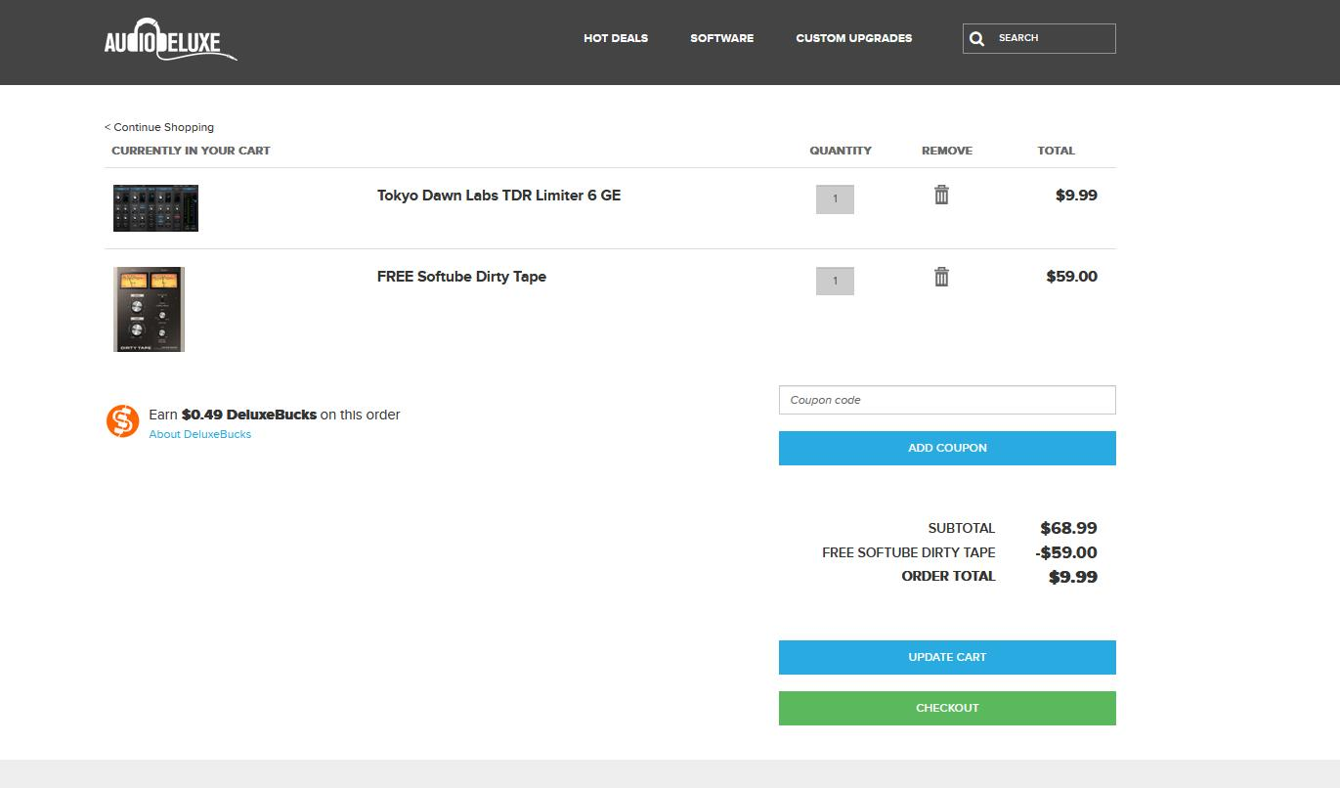Remove Tokyo Dawn Labs TDR Limiter trash icon

point(941,195)
